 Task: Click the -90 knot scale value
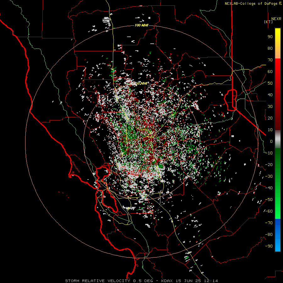pyautogui.click(x=269, y=246)
